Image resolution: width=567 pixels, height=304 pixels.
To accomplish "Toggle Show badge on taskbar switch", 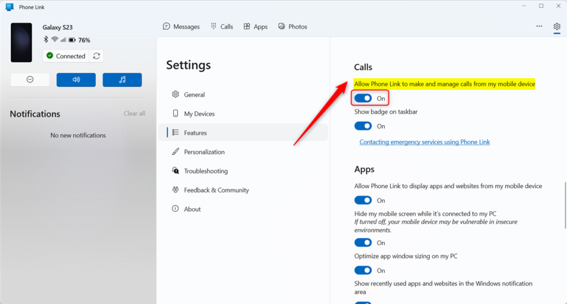I will coord(363,126).
